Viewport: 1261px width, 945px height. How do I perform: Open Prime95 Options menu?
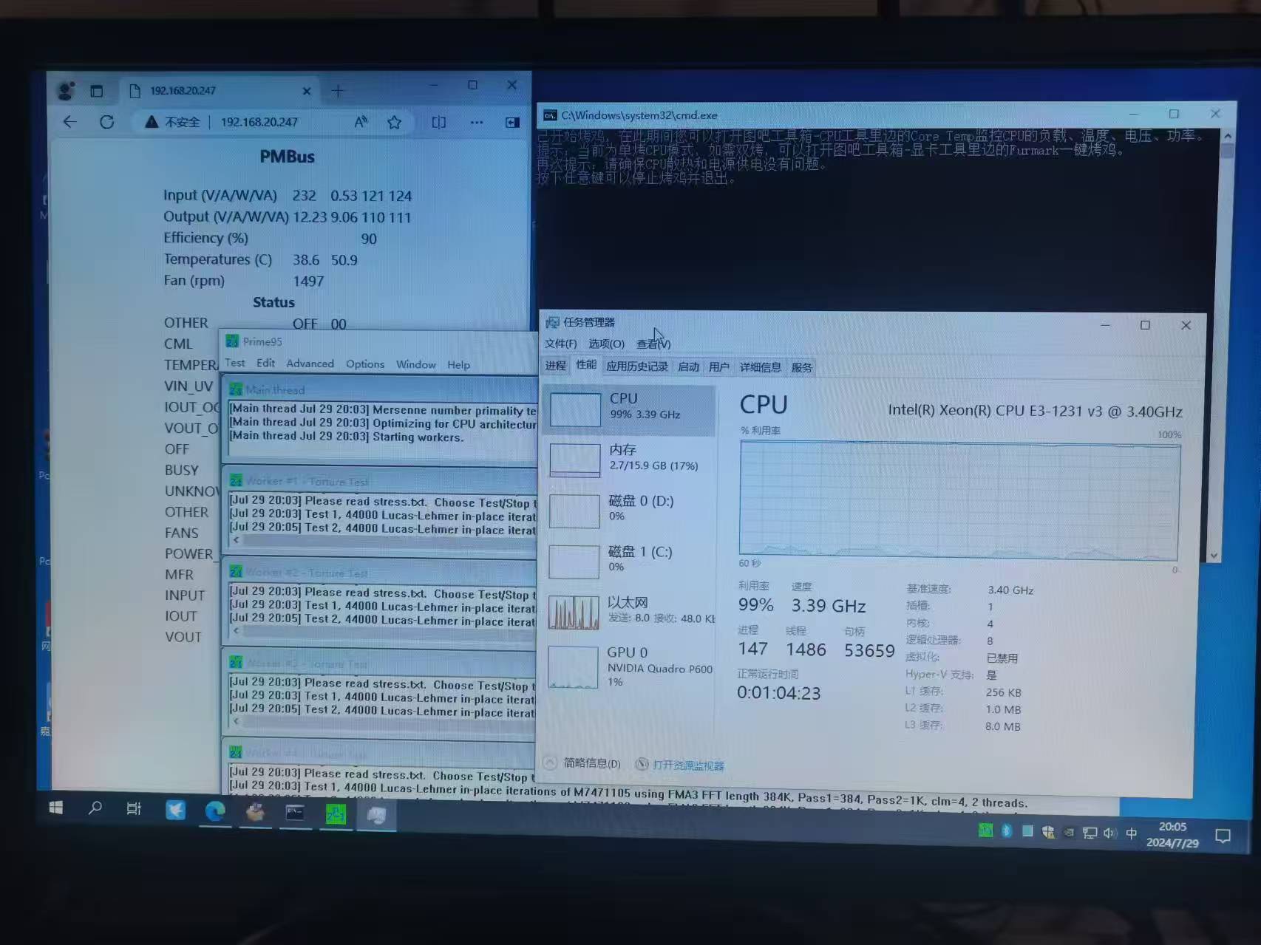tap(365, 364)
